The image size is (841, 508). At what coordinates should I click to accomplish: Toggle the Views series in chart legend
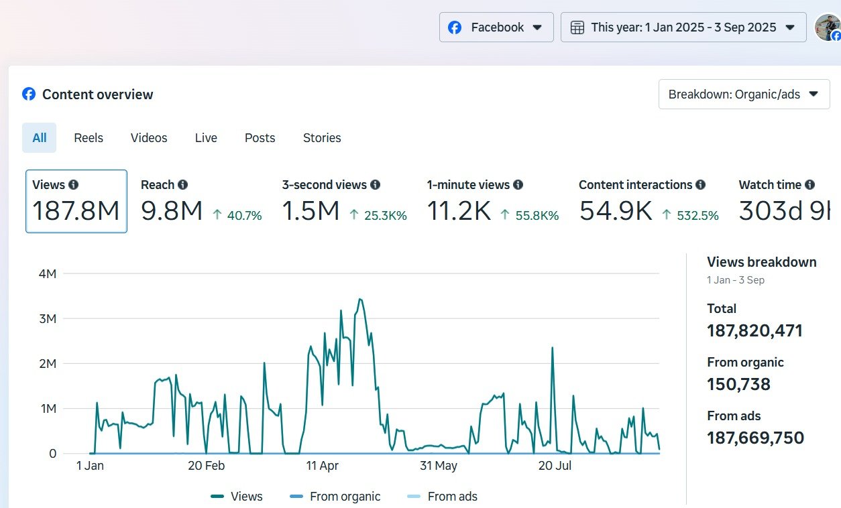coord(237,497)
